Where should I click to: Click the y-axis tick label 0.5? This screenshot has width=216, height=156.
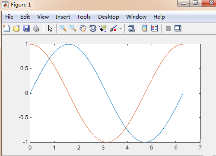pos(24,68)
